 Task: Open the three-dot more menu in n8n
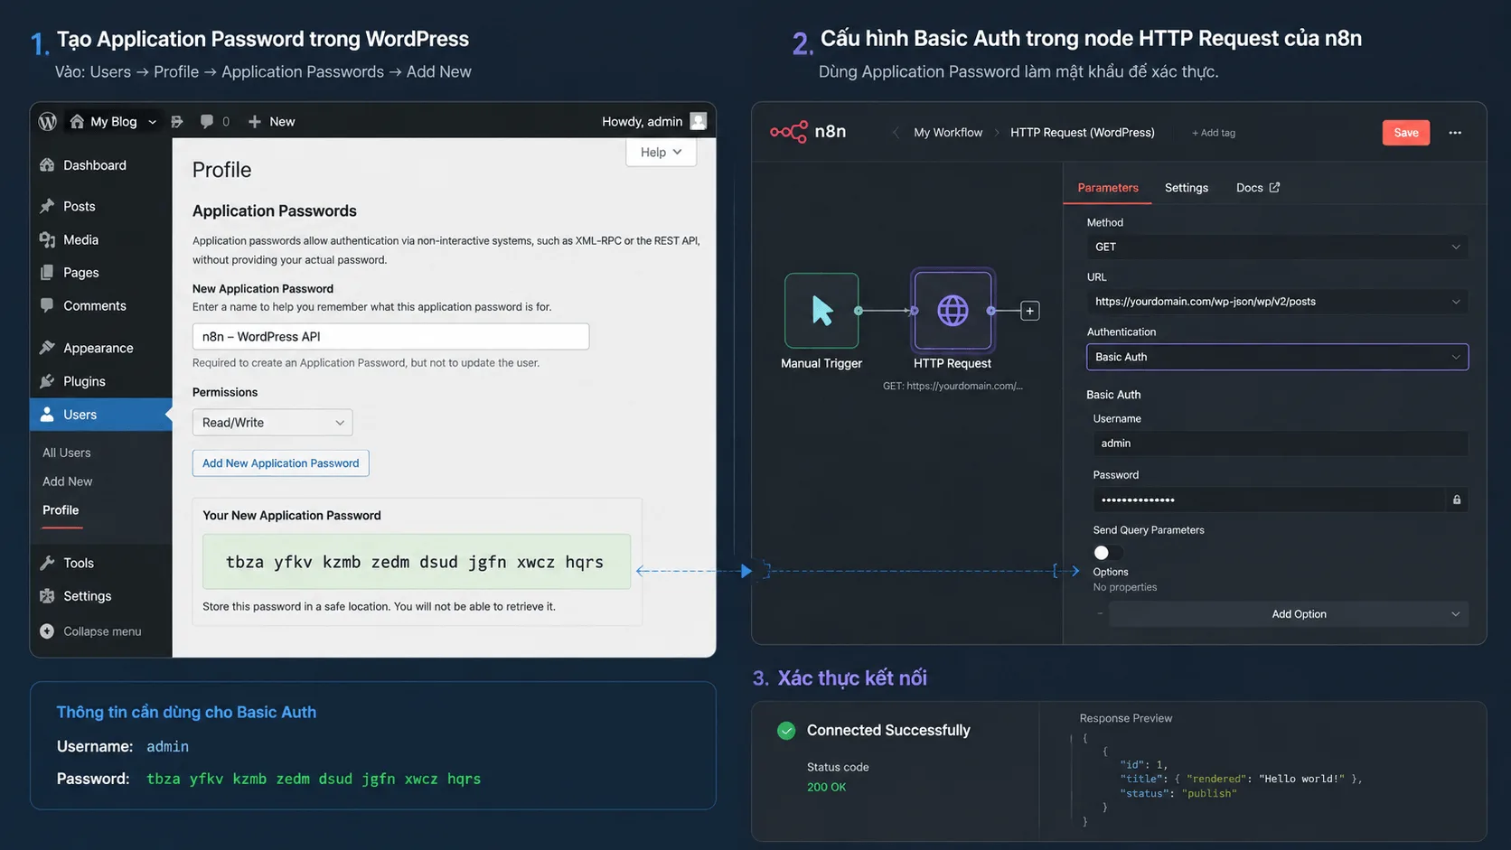(x=1455, y=133)
